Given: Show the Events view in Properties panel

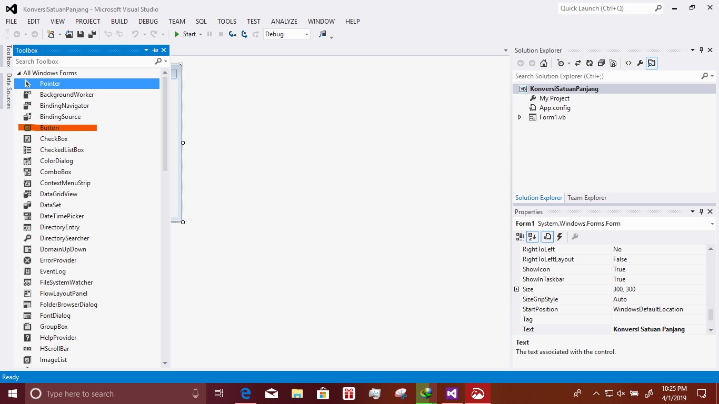Looking at the screenshot, I should 560,236.
